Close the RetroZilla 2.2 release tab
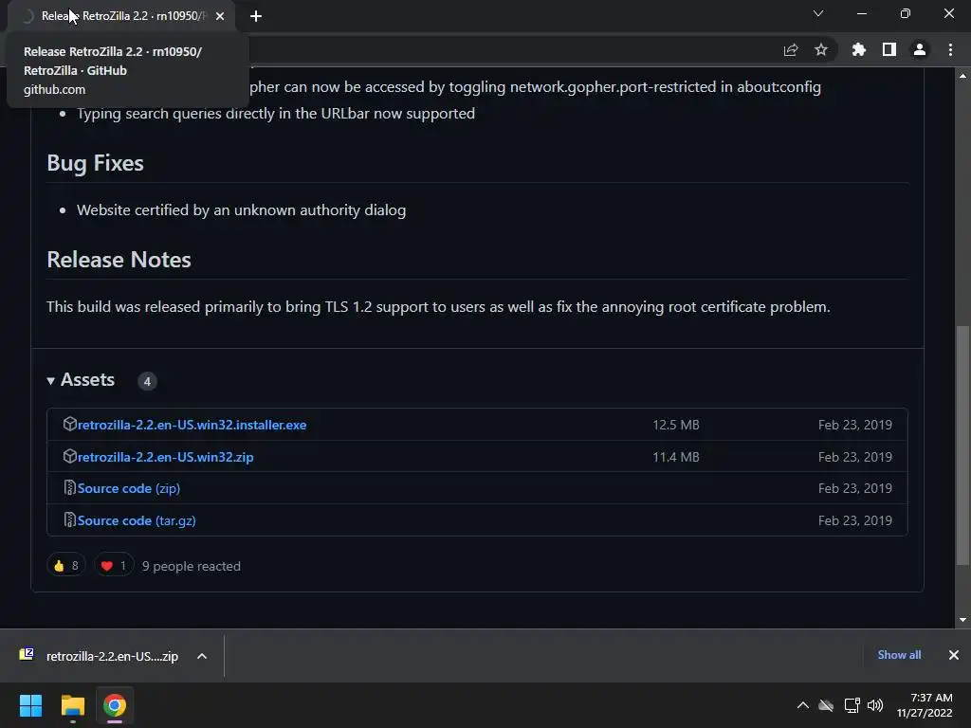Viewport: 971px width, 728px height. (220, 16)
